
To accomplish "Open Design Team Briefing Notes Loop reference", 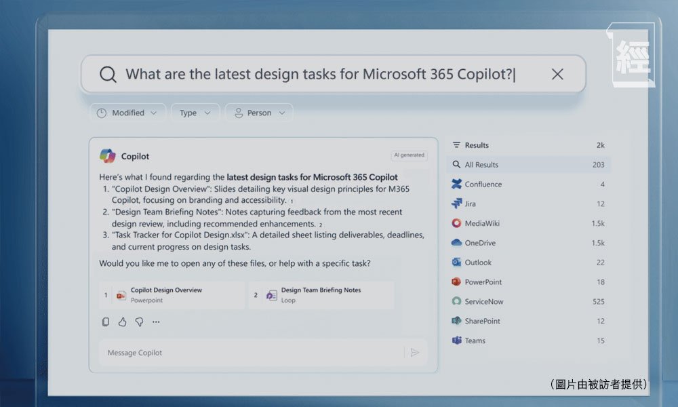I will [321, 295].
